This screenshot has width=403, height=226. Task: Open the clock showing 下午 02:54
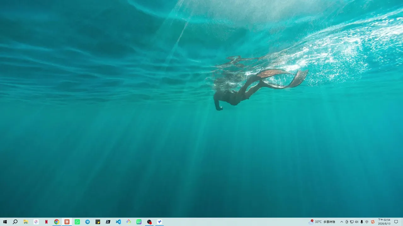(x=384, y=222)
